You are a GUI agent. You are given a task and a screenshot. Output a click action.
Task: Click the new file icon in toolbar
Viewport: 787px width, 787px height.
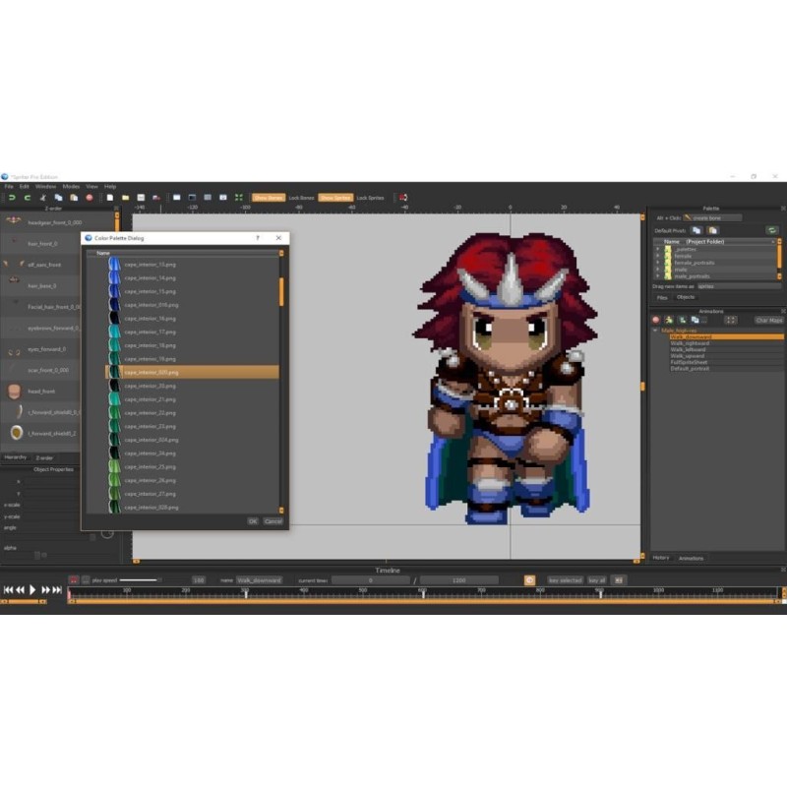coord(109,198)
